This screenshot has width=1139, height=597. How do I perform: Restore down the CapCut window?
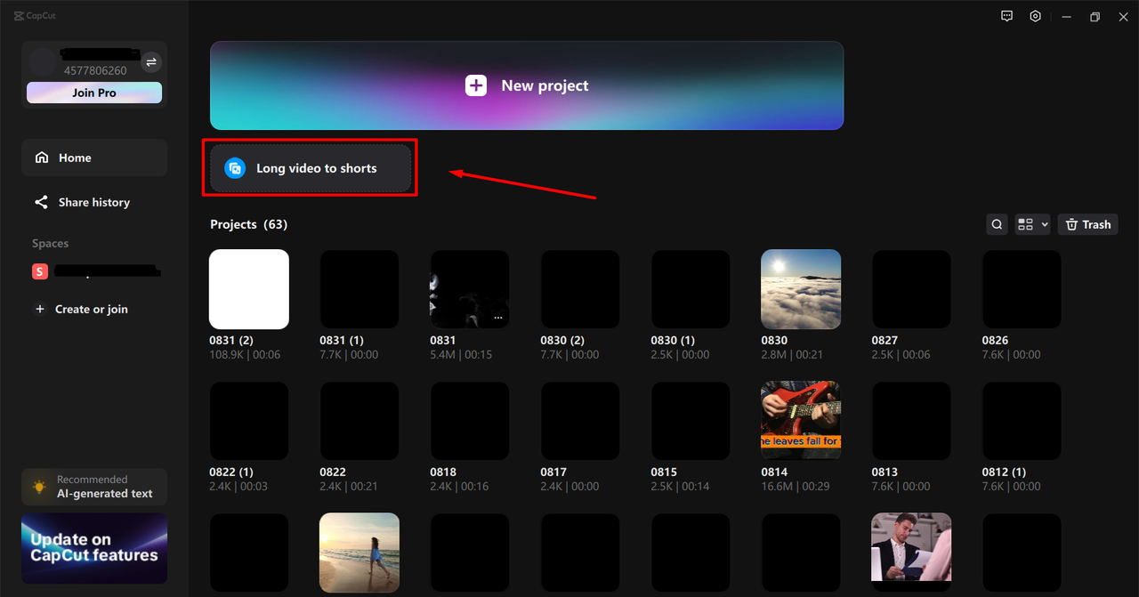point(1095,16)
